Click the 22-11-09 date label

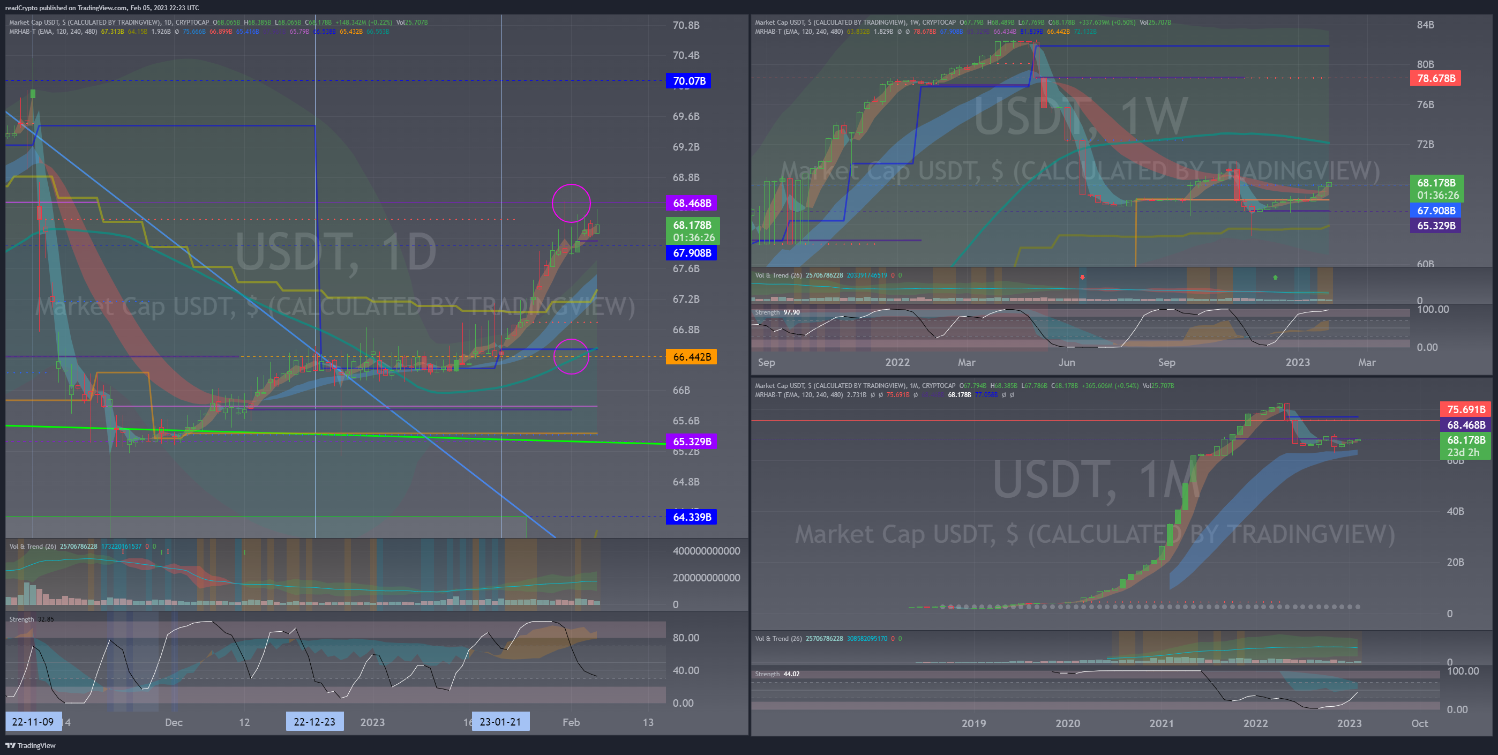33,722
